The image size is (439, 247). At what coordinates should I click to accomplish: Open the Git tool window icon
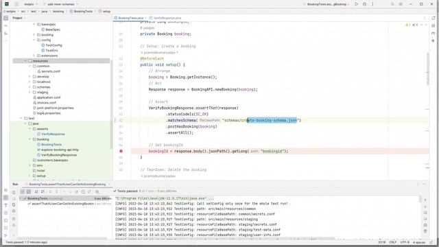[6, 235]
